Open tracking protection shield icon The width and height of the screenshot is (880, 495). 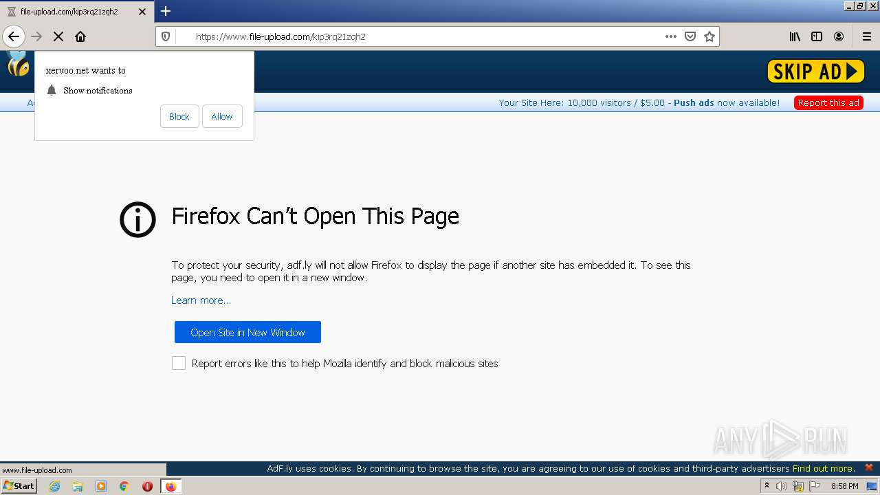pos(166,36)
